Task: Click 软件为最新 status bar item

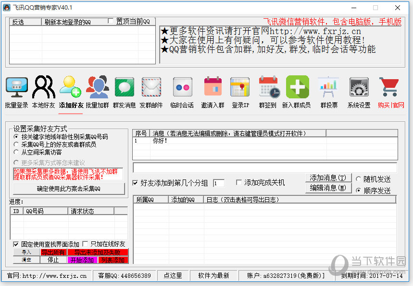Action: [x=213, y=275]
